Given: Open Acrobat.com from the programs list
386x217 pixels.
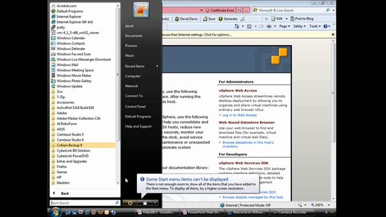Looking at the screenshot, I should point(66,5).
